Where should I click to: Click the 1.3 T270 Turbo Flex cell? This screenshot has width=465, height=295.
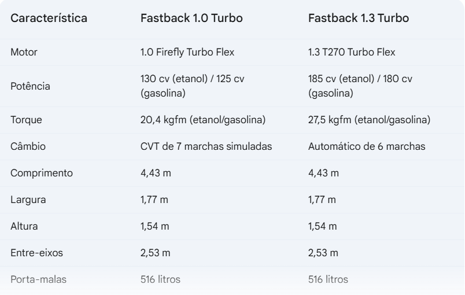pos(352,52)
